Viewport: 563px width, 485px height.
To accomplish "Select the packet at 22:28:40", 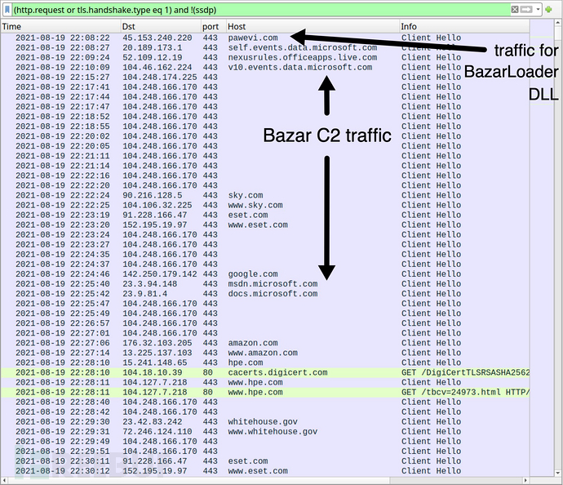I will pyautogui.click(x=265, y=402).
